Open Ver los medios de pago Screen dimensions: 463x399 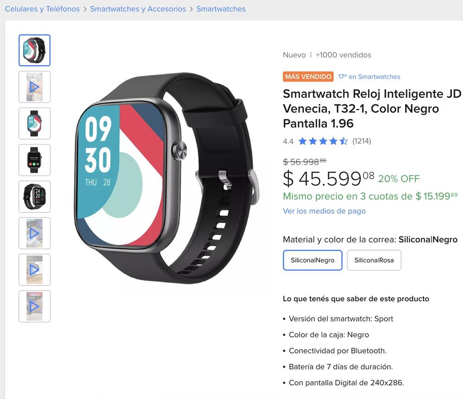(x=324, y=211)
